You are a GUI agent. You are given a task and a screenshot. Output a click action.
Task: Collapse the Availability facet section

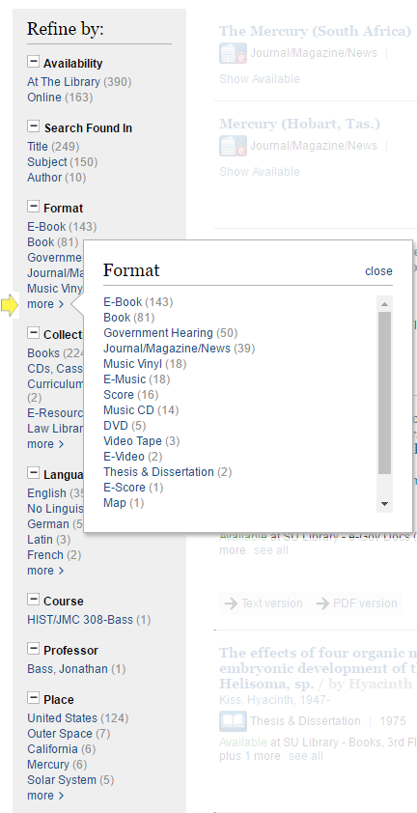[33, 62]
